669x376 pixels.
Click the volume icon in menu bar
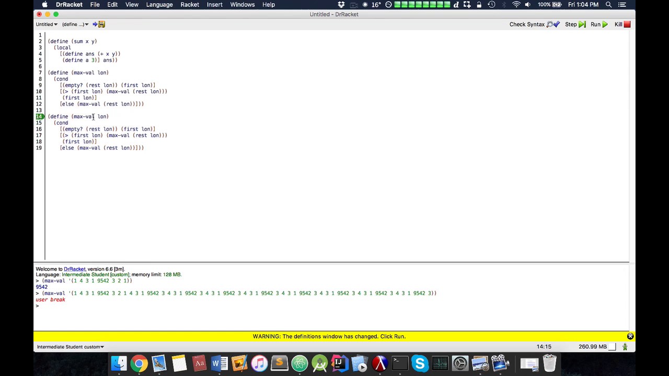pyautogui.click(x=528, y=5)
